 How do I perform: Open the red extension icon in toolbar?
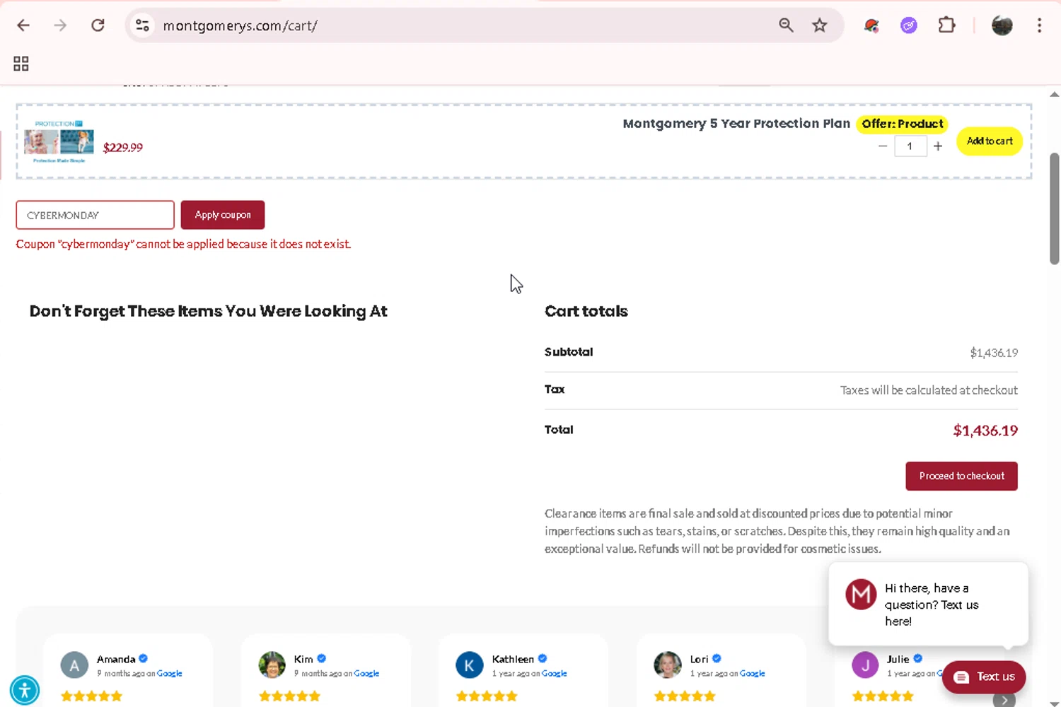(871, 25)
